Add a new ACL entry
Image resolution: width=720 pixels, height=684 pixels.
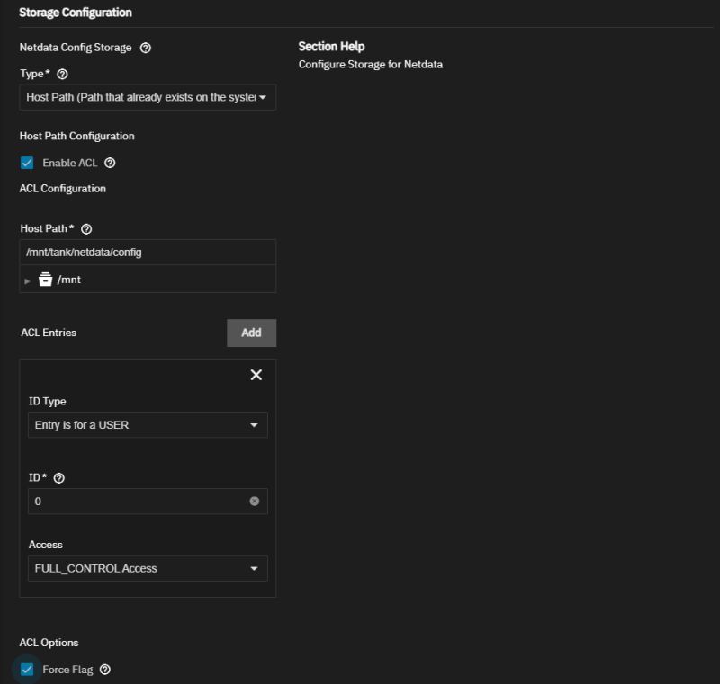[x=252, y=333]
